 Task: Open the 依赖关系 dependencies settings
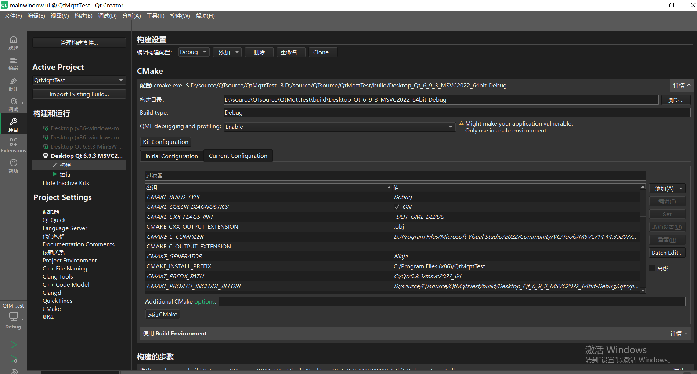point(54,252)
